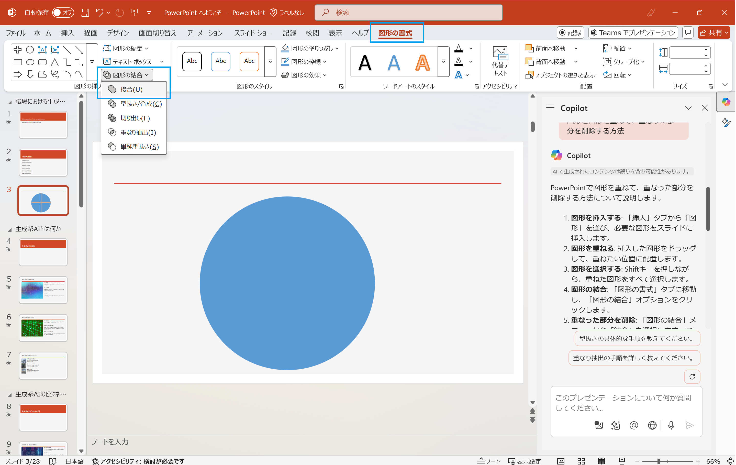This screenshot has width=736, height=465.
Task: Click the Copilot prompt input field
Action: click(626, 403)
